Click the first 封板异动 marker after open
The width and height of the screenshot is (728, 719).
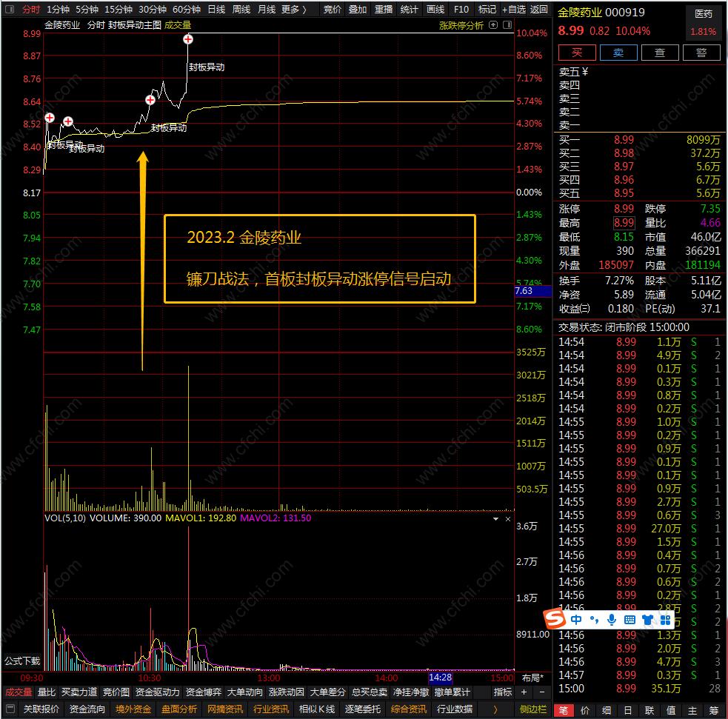pyautogui.click(x=50, y=118)
